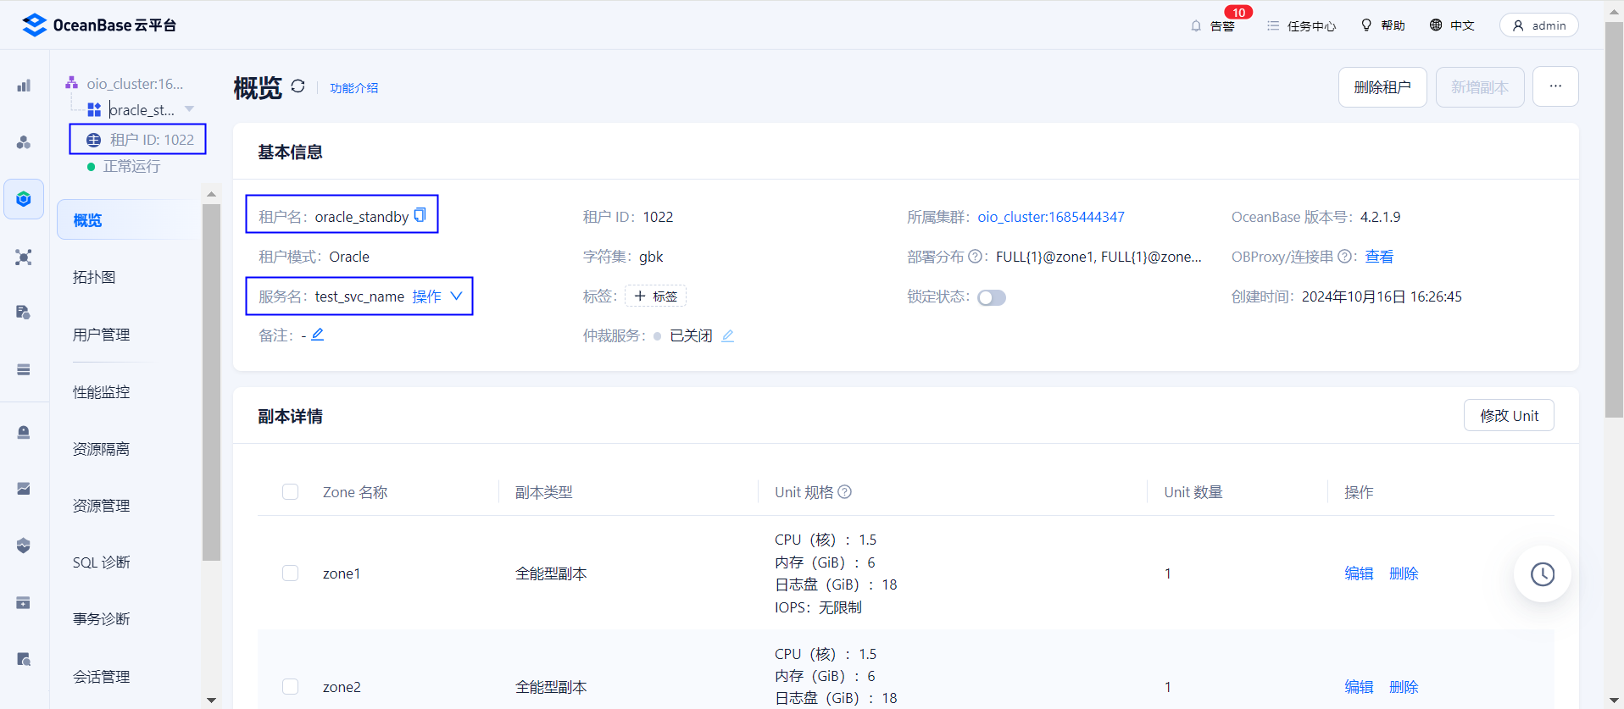Open the oio_cluster:1685444347 cluster link
The width and height of the screenshot is (1624, 709).
point(1051,217)
